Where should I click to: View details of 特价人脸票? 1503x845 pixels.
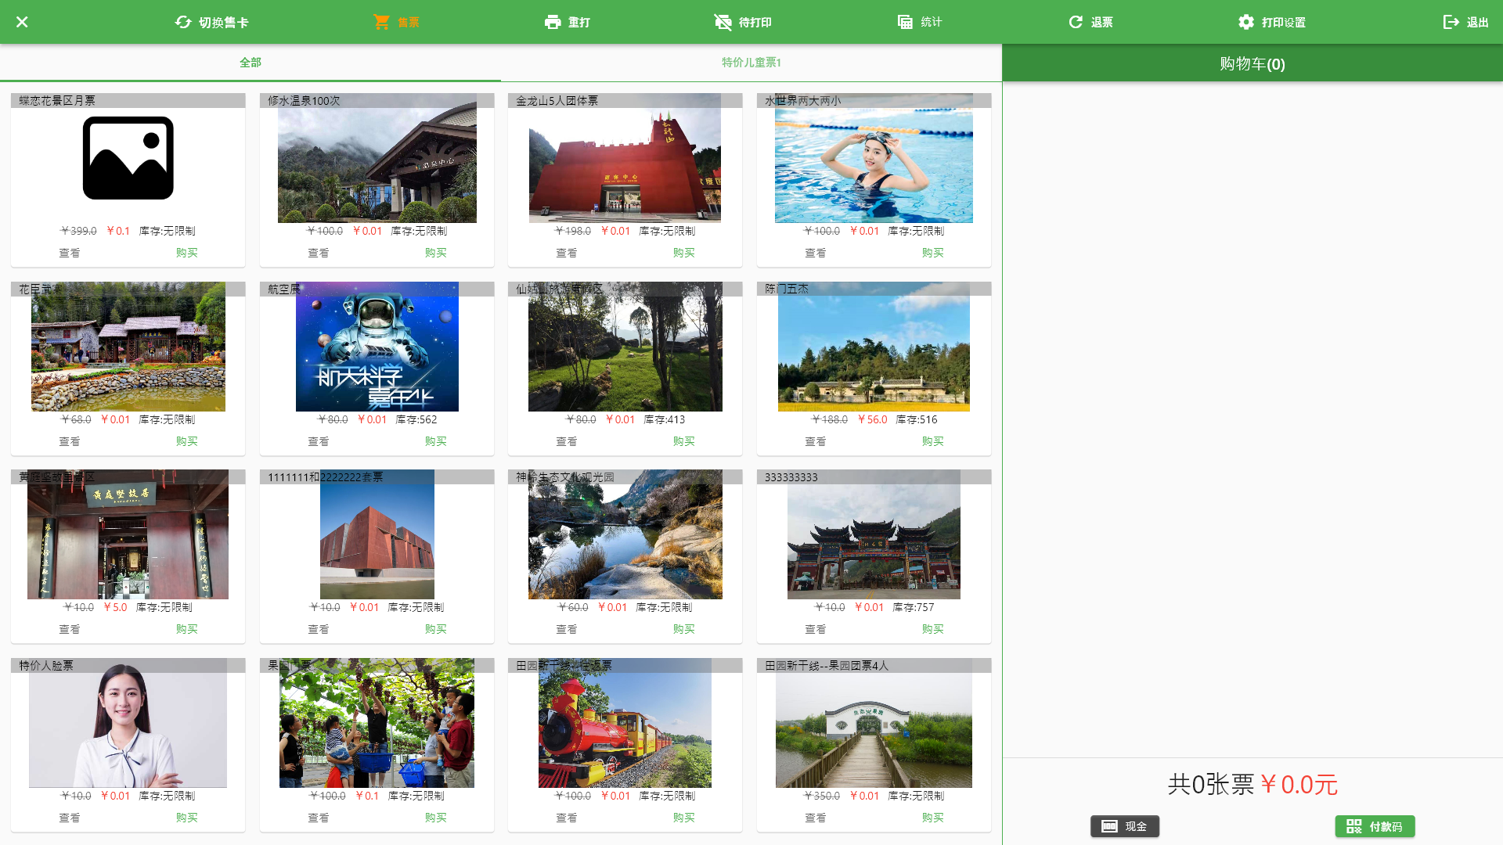[x=70, y=818]
